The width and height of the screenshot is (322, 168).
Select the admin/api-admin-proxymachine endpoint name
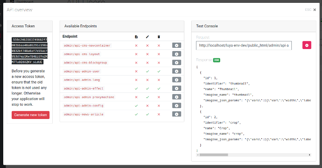(89, 97)
